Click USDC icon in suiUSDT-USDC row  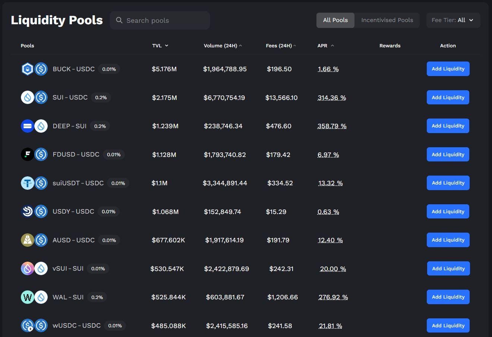(x=41, y=183)
